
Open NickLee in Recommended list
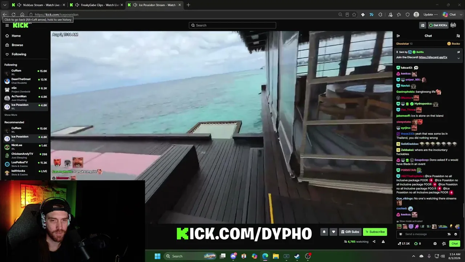(x=25, y=147)
